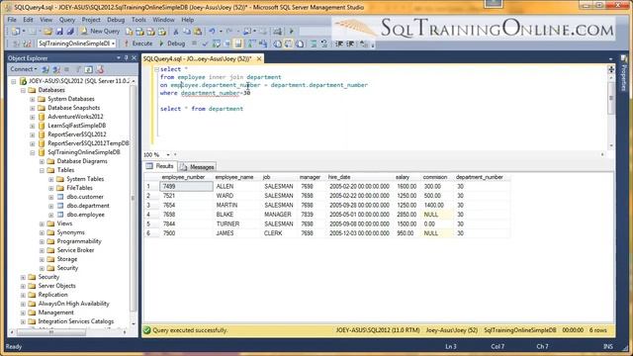Click the Paste clipboard icon

198,31
